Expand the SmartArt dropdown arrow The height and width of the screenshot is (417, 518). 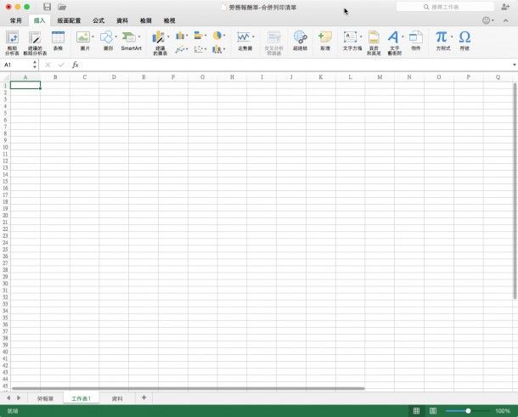tap(139, 37)
